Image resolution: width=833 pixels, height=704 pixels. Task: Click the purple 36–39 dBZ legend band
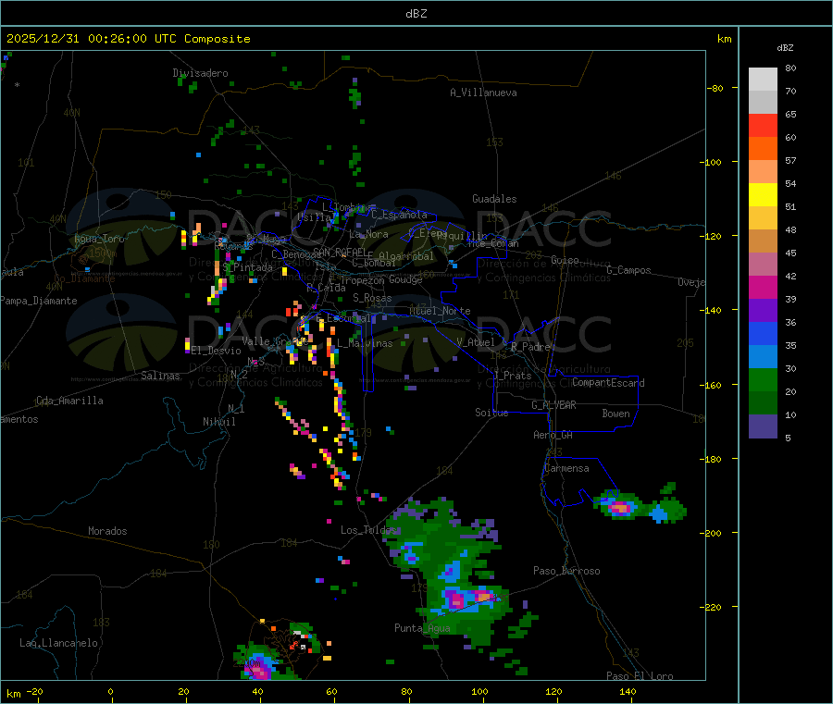763,311
